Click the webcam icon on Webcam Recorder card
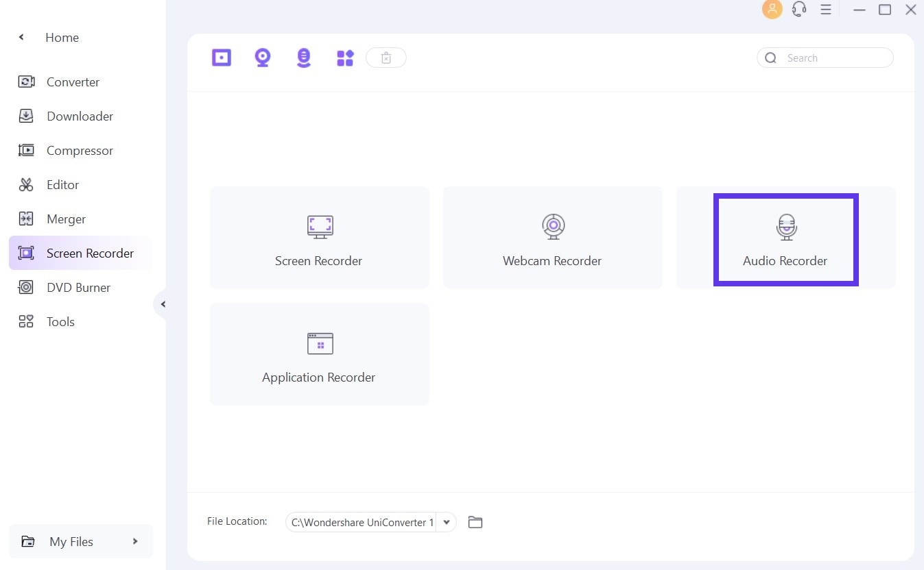This screenshot has width=924, height=570. 553,227
